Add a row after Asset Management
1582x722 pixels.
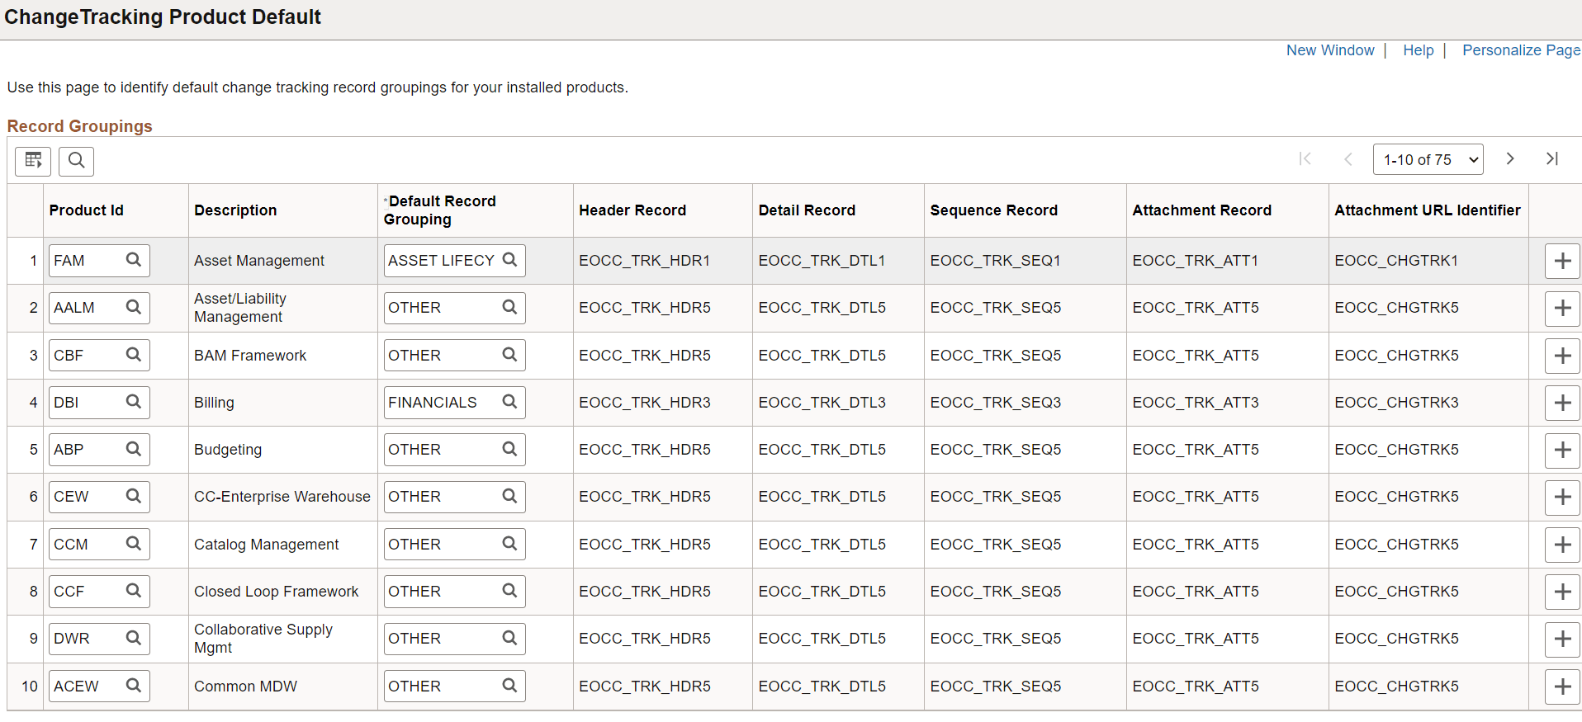[x=1562, y=261]
